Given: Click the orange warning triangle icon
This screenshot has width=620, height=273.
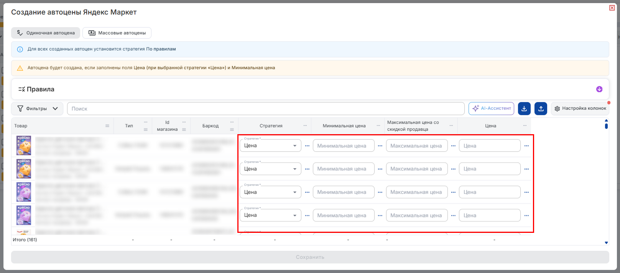Looking at the screenshot, I should [20, 68].
